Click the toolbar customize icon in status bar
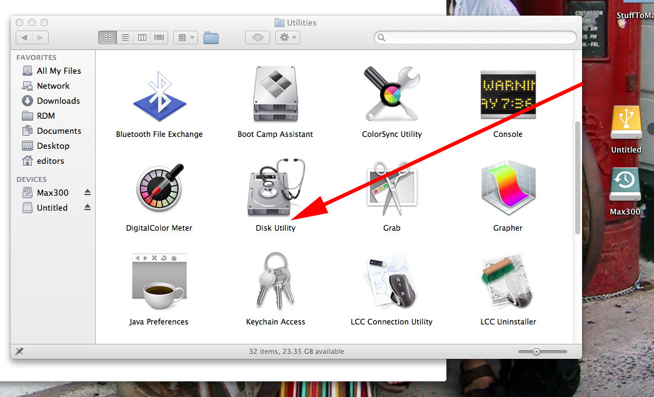The image size is (654, 397). pyautogui.click(x=19, y=351)
